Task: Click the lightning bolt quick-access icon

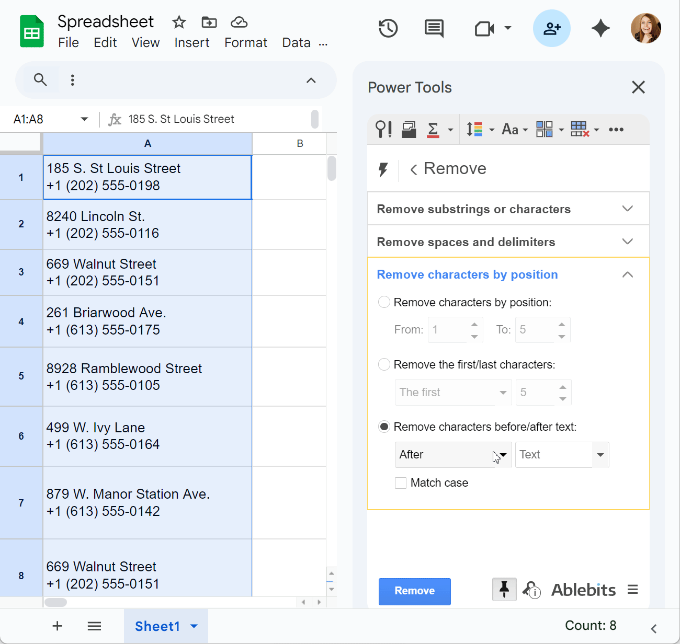Action: pyautogui.click(x=383, y=168)
